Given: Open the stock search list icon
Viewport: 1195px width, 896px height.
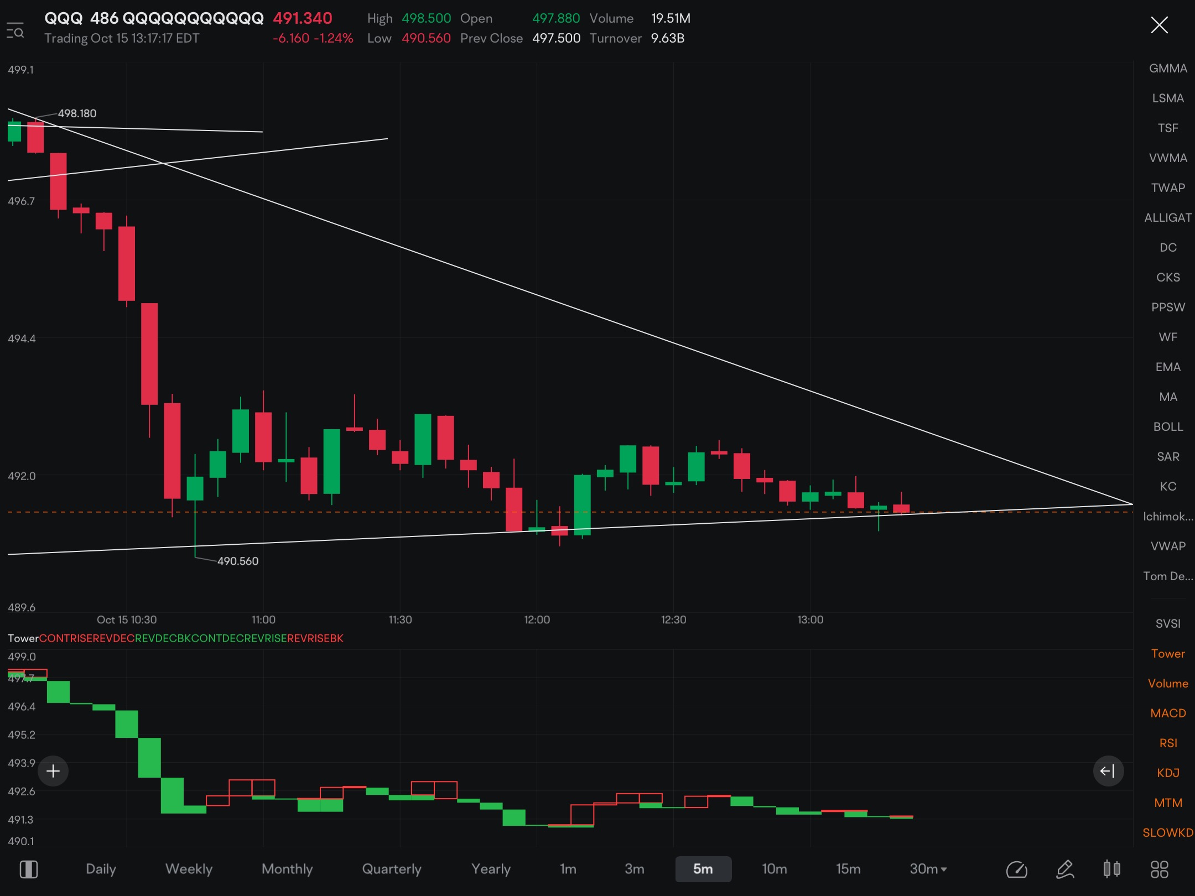Looking at the screenshot, I should coord(15,31).
